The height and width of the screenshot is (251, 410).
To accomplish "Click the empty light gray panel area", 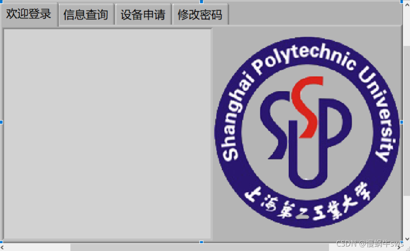I will pyautogui.click(x=107, y=134).
